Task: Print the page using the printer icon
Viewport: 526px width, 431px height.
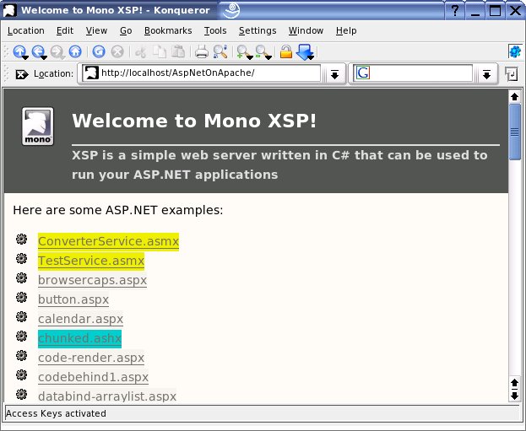Action: click(202, 52)
